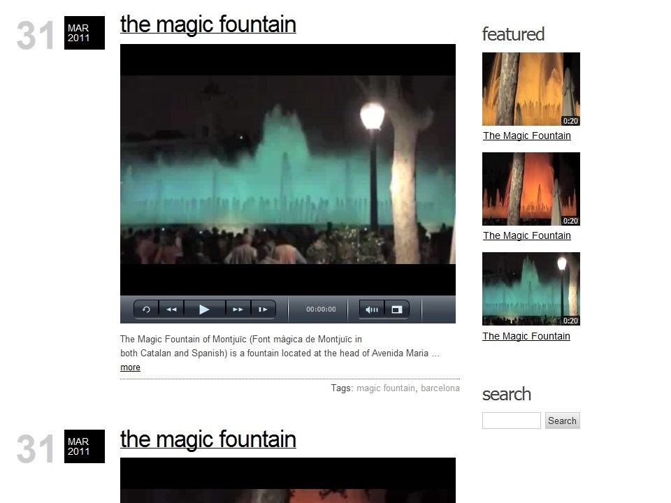Click the replay/restart video icon
Viewport: 671px width, 503px height.
(x=146, y=309)
